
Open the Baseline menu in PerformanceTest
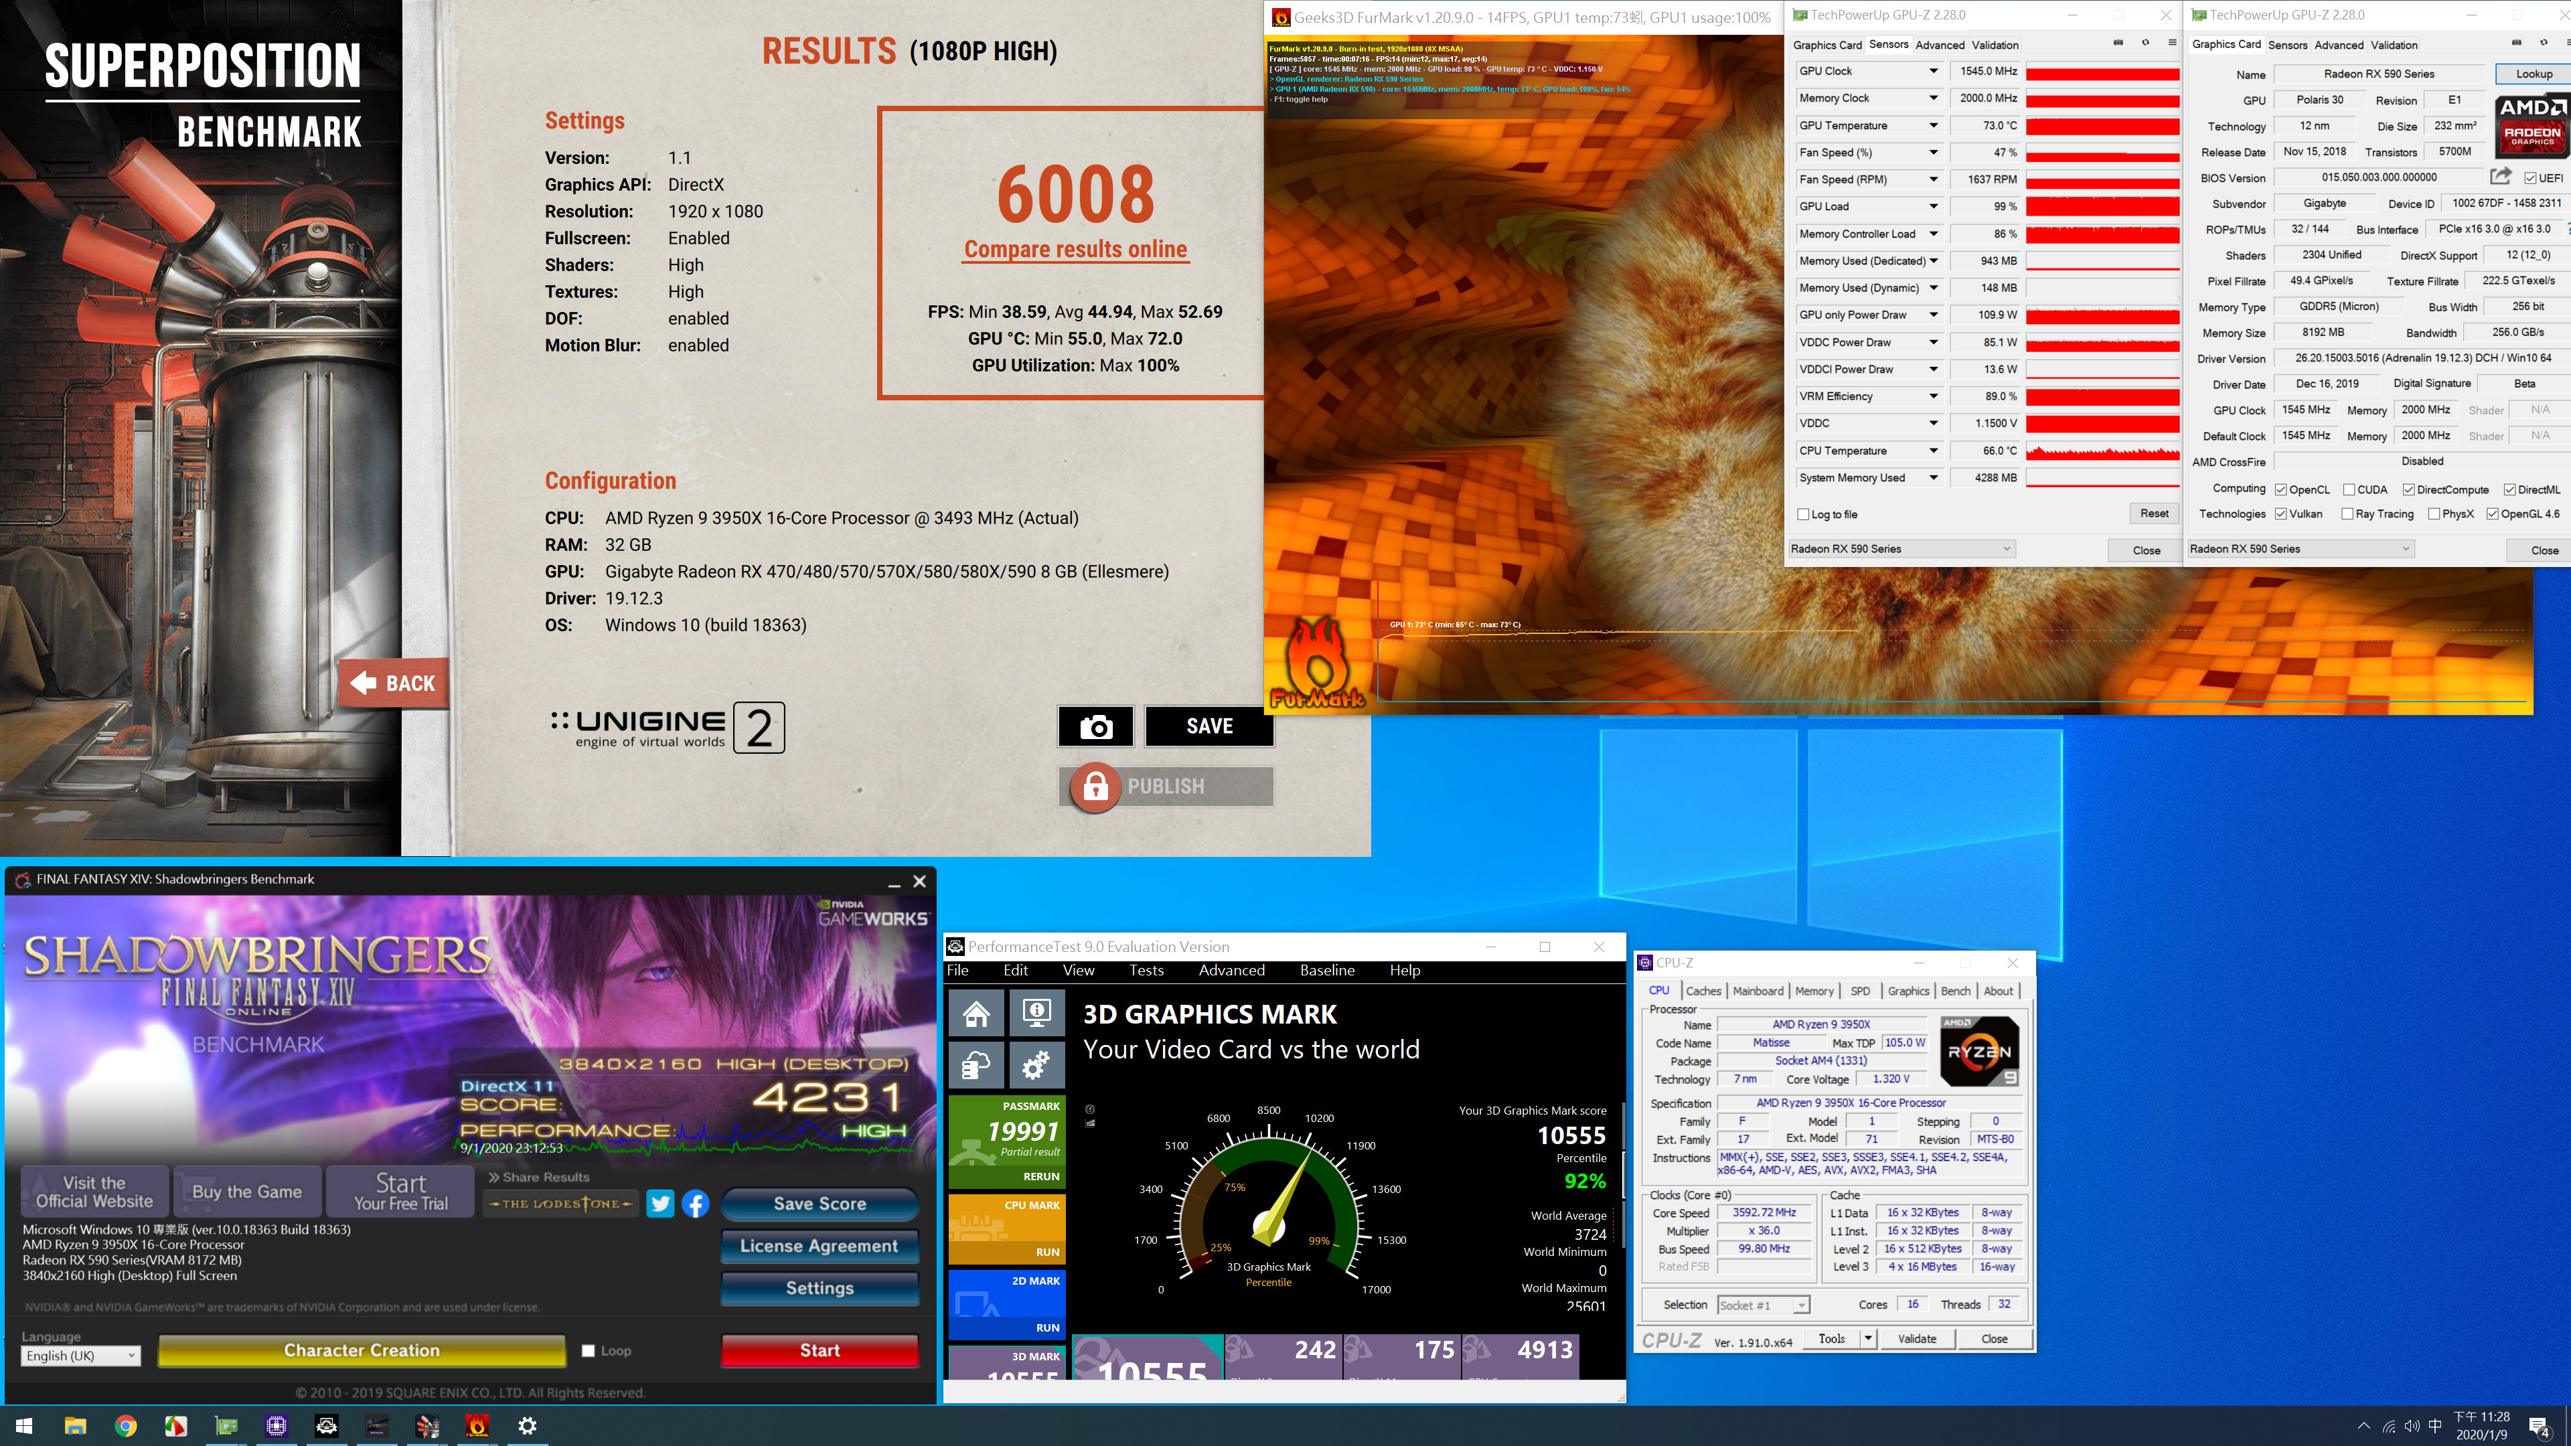[x=1326, y=970]
